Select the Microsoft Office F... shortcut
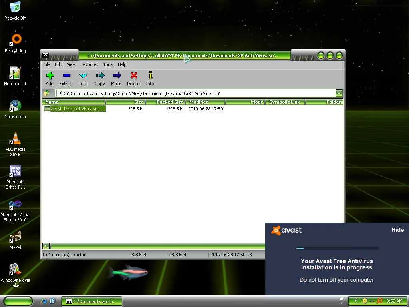This screenshot has height=307, width=409. [15, 177]
